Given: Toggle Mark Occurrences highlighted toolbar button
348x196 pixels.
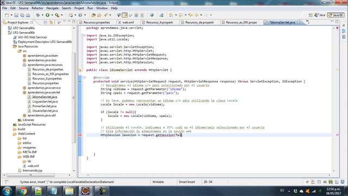Looking at the screenshot, I should [x=125, y=15].
